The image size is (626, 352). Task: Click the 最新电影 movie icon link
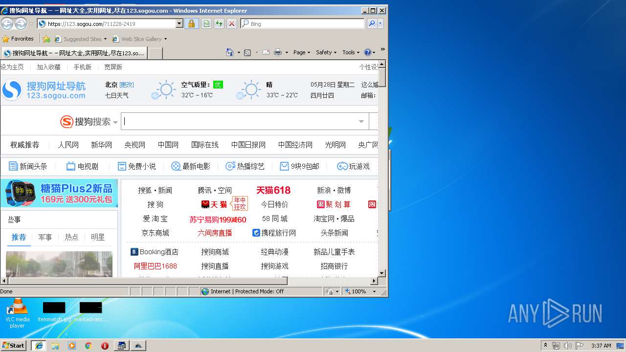pos(191,166)
